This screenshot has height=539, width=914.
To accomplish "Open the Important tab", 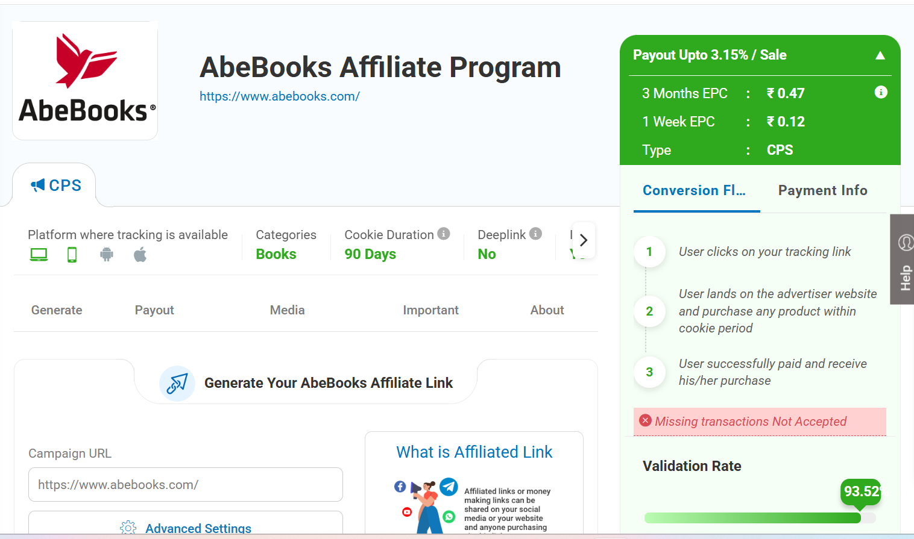I will click(430, 310).
